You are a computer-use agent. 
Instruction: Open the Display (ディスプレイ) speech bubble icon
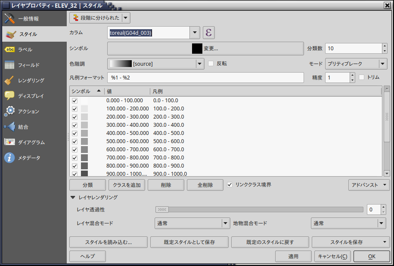(9, 96)
